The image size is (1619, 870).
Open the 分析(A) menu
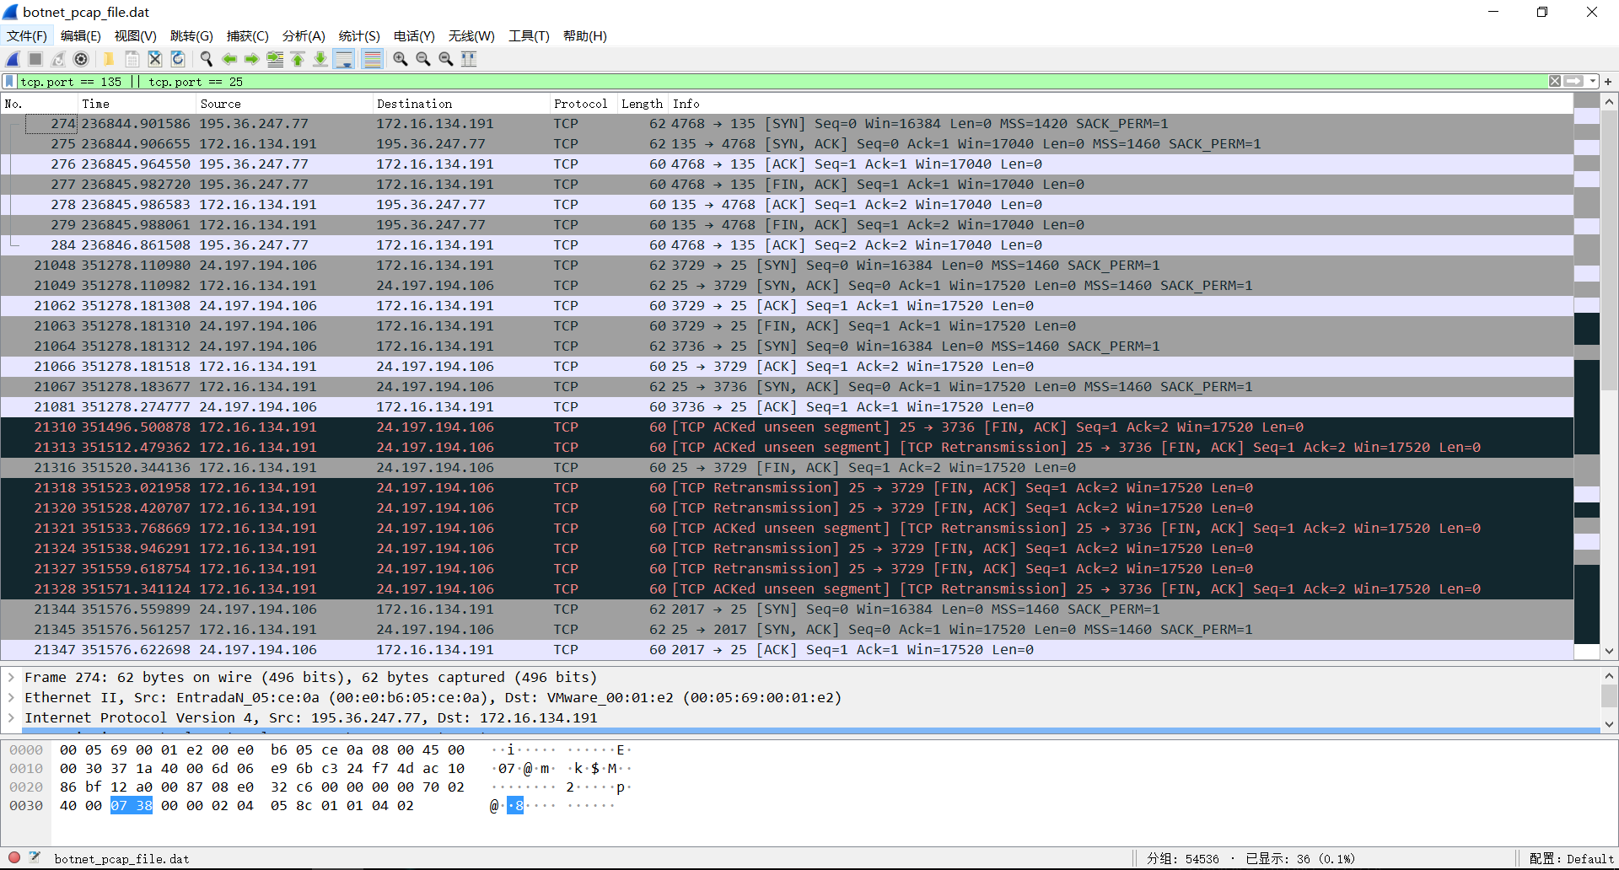[x=304, y=35]
